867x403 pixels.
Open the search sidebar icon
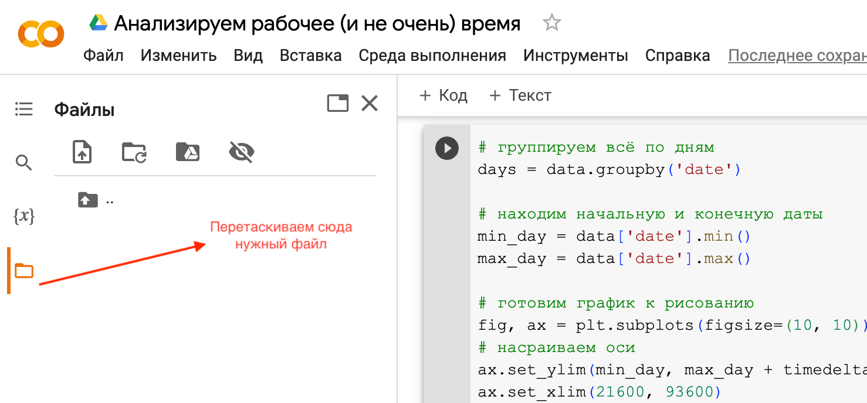click(23, 163)
